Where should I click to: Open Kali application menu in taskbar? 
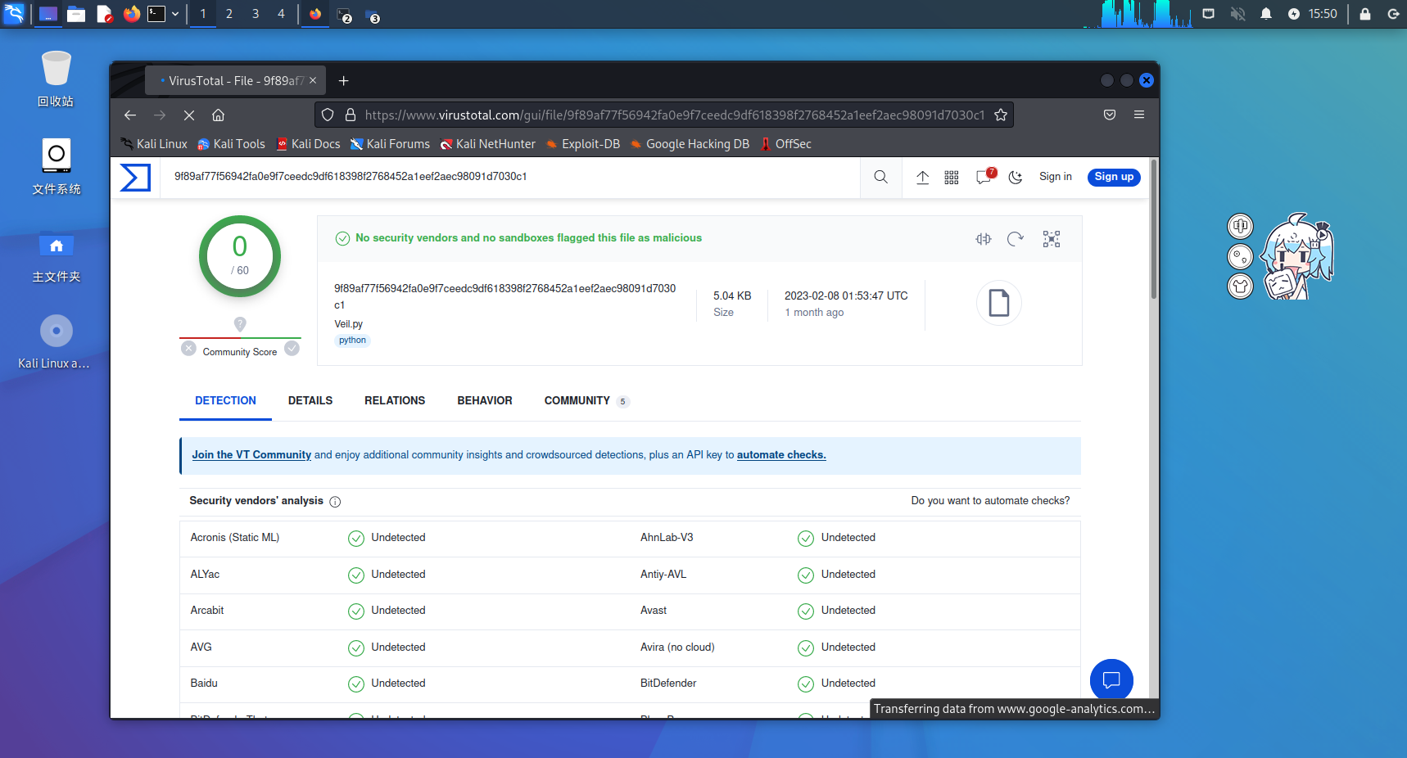[14, 14]
